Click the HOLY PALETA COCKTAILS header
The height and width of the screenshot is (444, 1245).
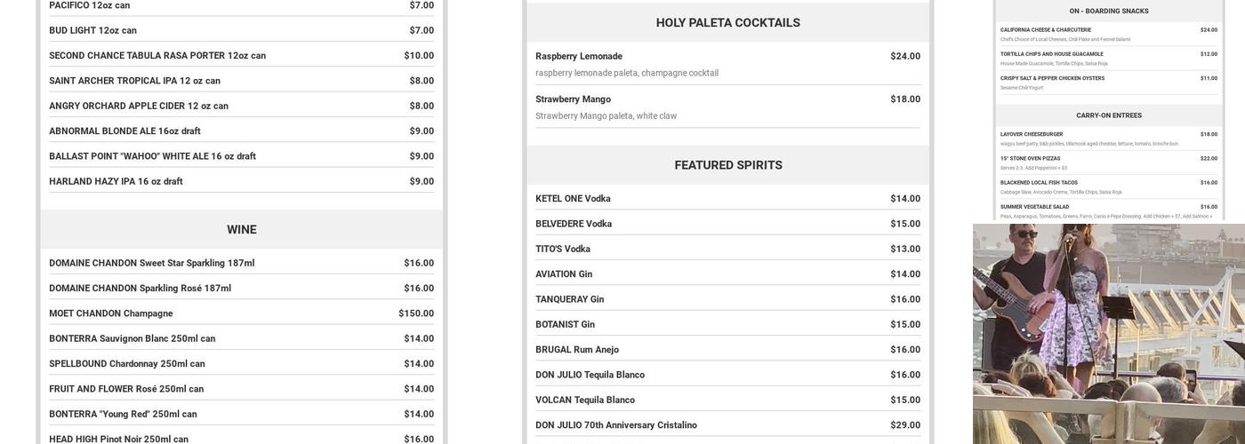(x=727, y=23)
